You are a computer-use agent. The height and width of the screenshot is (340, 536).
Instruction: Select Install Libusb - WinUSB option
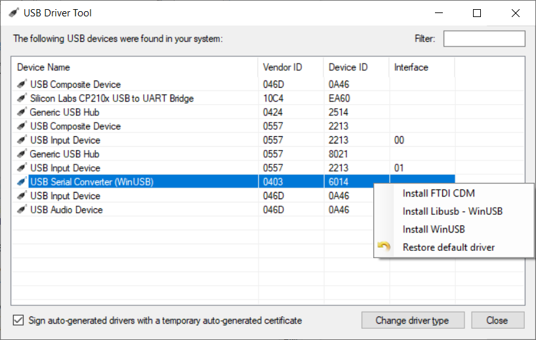point(452,211)
